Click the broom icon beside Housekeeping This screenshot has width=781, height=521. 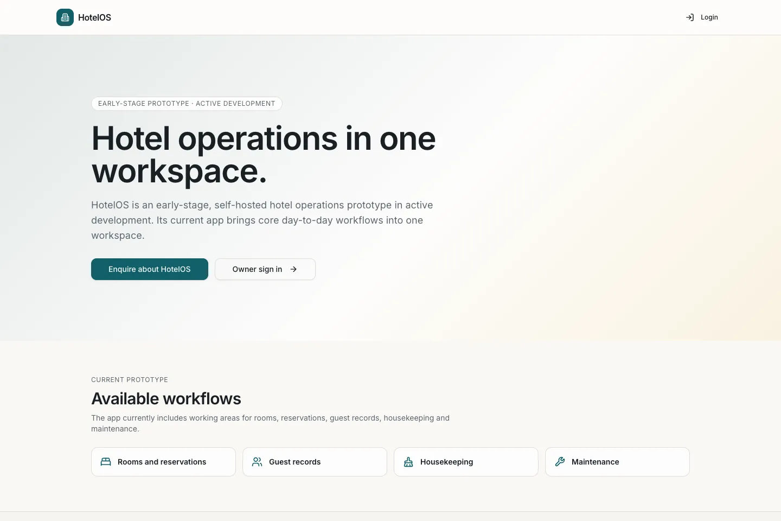(x=408, y=462)
